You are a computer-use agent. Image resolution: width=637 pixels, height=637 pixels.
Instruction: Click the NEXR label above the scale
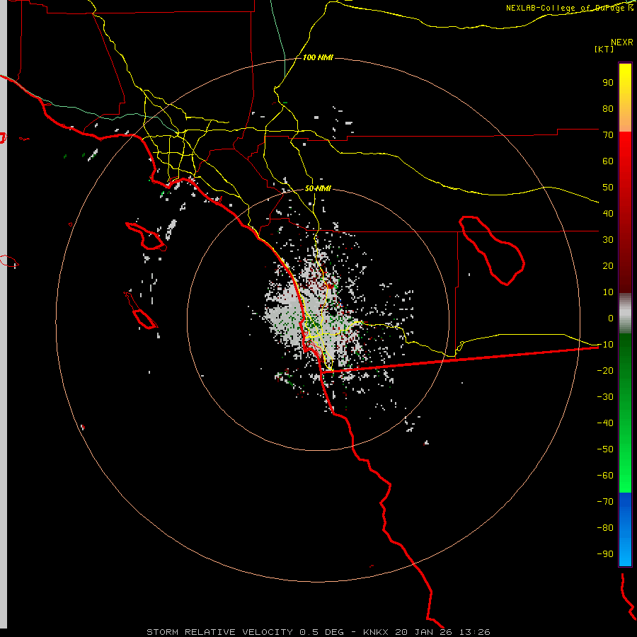click(x=622, y=42)
